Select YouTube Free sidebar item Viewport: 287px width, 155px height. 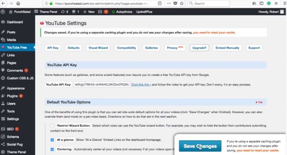coord(17,47)
